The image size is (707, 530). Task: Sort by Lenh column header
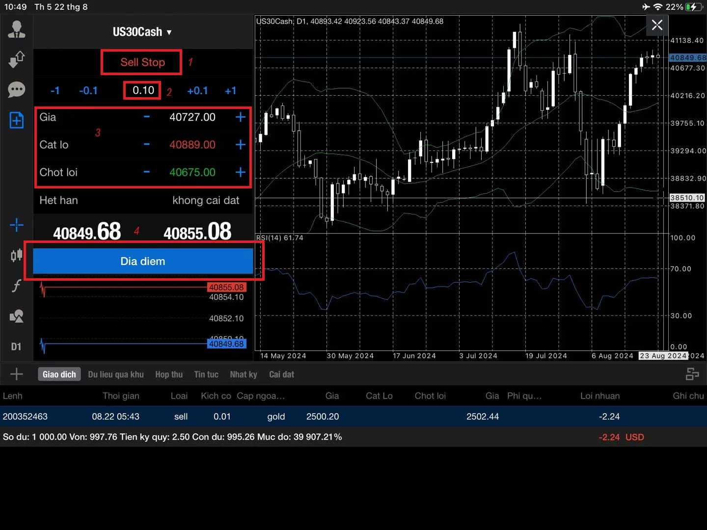pos(13,396)
